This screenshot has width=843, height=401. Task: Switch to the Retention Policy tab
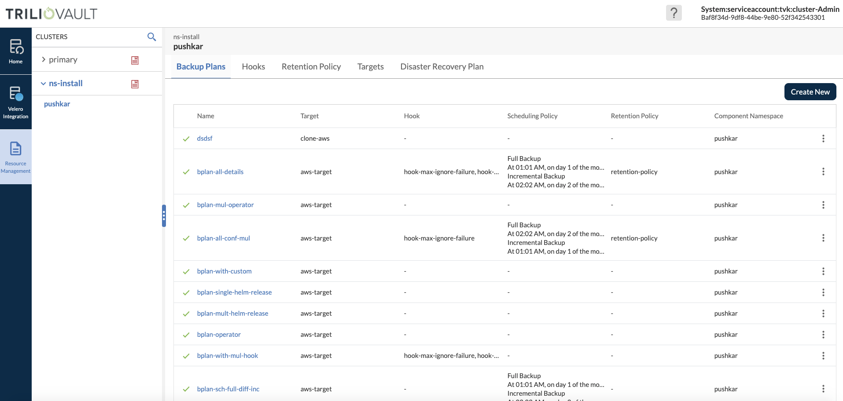click(311, 67)
